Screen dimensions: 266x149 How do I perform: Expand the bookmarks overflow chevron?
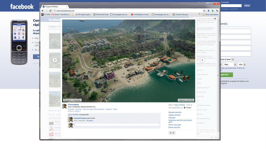(x=199, y=14)
